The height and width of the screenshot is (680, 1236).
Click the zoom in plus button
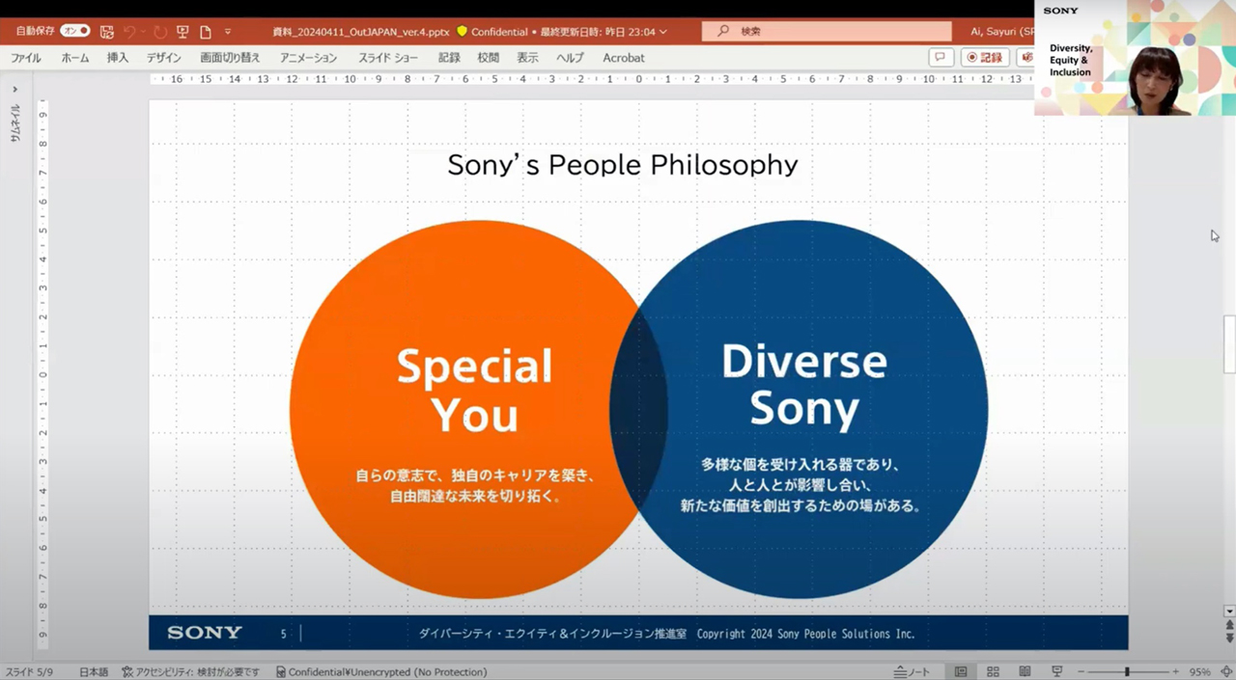coord(1175,671)
